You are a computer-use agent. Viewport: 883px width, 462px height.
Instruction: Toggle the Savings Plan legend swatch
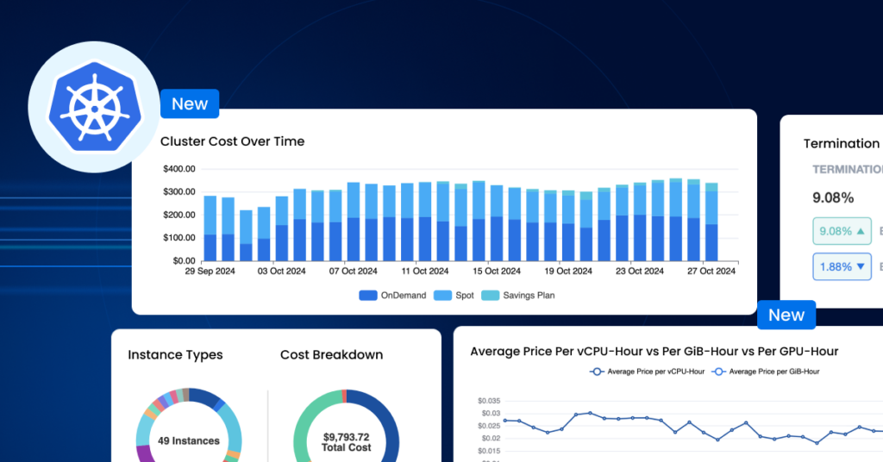[x=490, y=296]
